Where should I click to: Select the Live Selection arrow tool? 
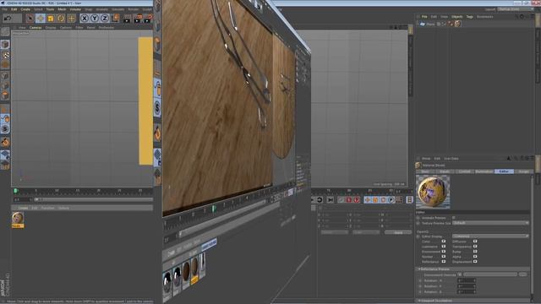pos(30,18)
